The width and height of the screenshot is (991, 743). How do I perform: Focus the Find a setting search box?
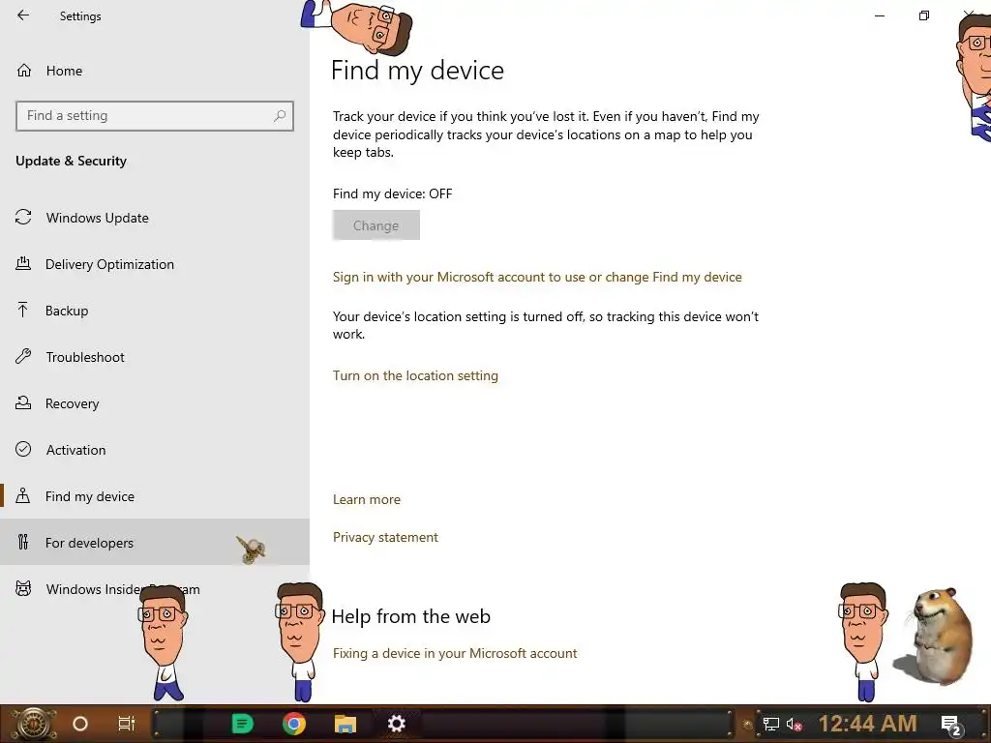pyautogui.click(x=154, y=116)
